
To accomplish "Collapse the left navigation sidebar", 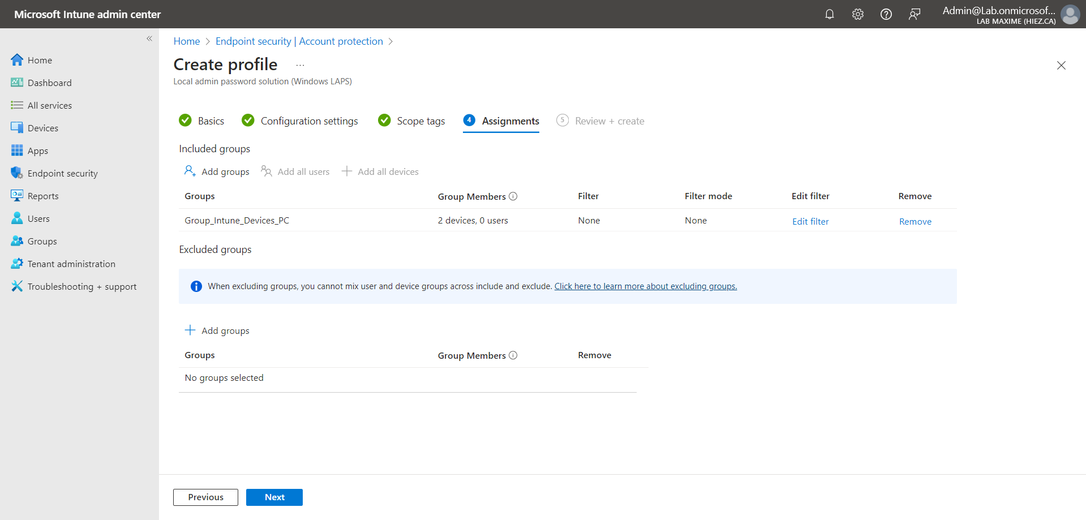I will tap(149, 38).
